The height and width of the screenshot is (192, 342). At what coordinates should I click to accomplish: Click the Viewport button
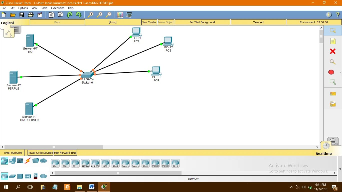259,22
